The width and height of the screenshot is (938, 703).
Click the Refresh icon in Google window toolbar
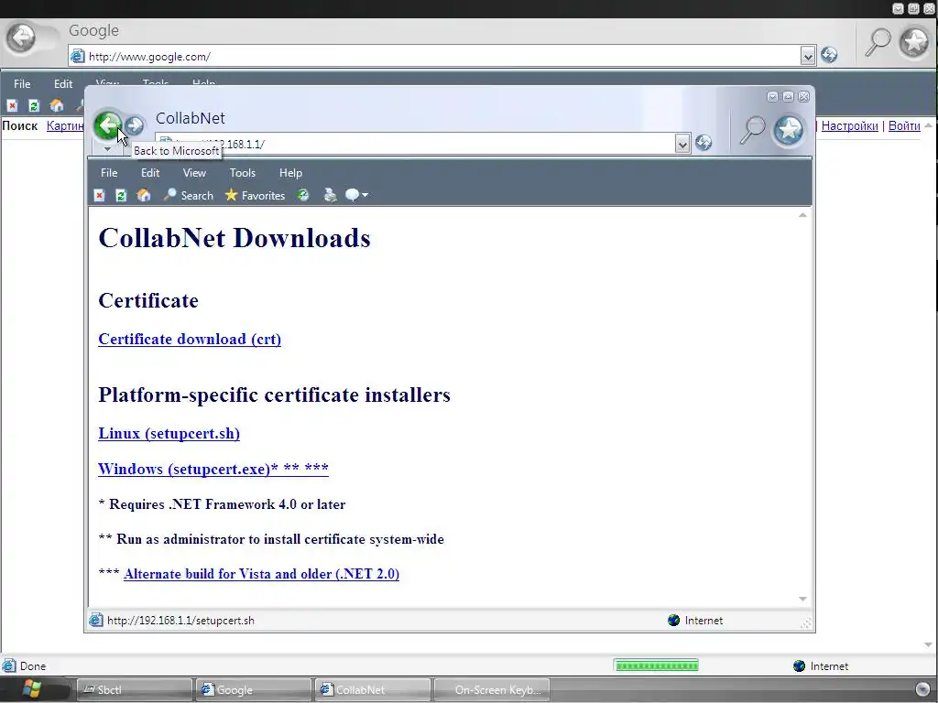pos(34,106)
